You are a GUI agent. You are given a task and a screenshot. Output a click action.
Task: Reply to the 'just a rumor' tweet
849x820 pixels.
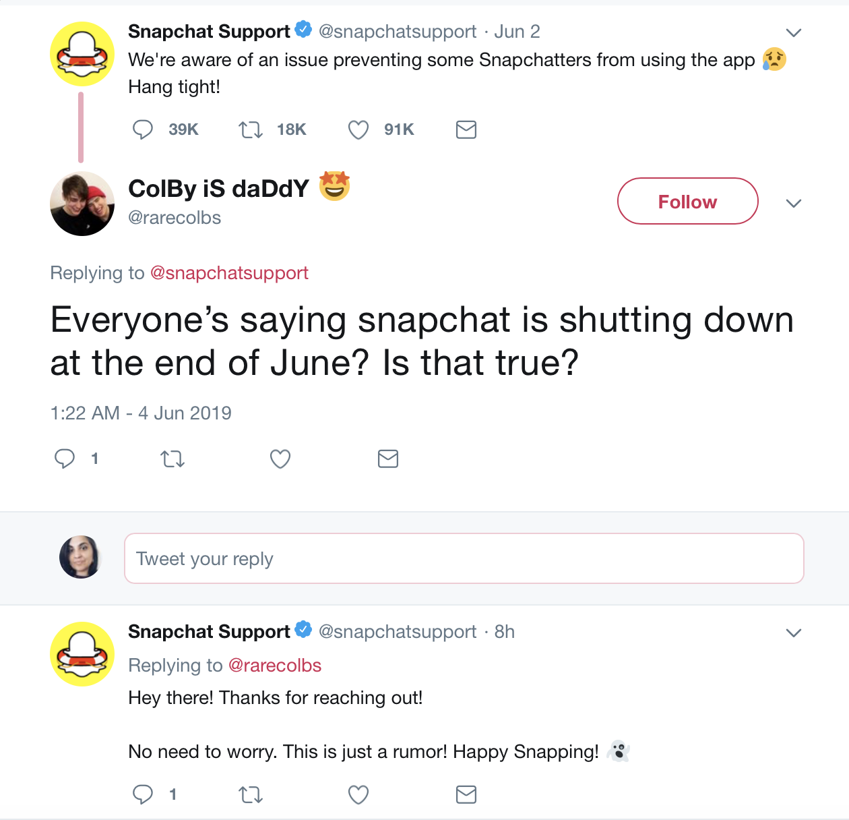click(x=143, y=794)
